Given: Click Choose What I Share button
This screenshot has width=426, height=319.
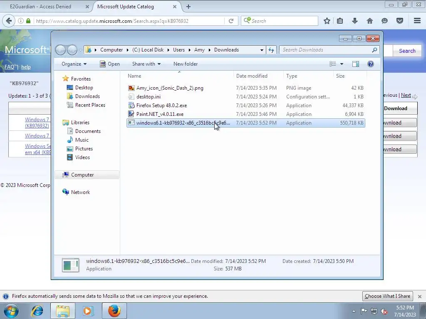Looking at the screenshot, I should coord(387,296).
